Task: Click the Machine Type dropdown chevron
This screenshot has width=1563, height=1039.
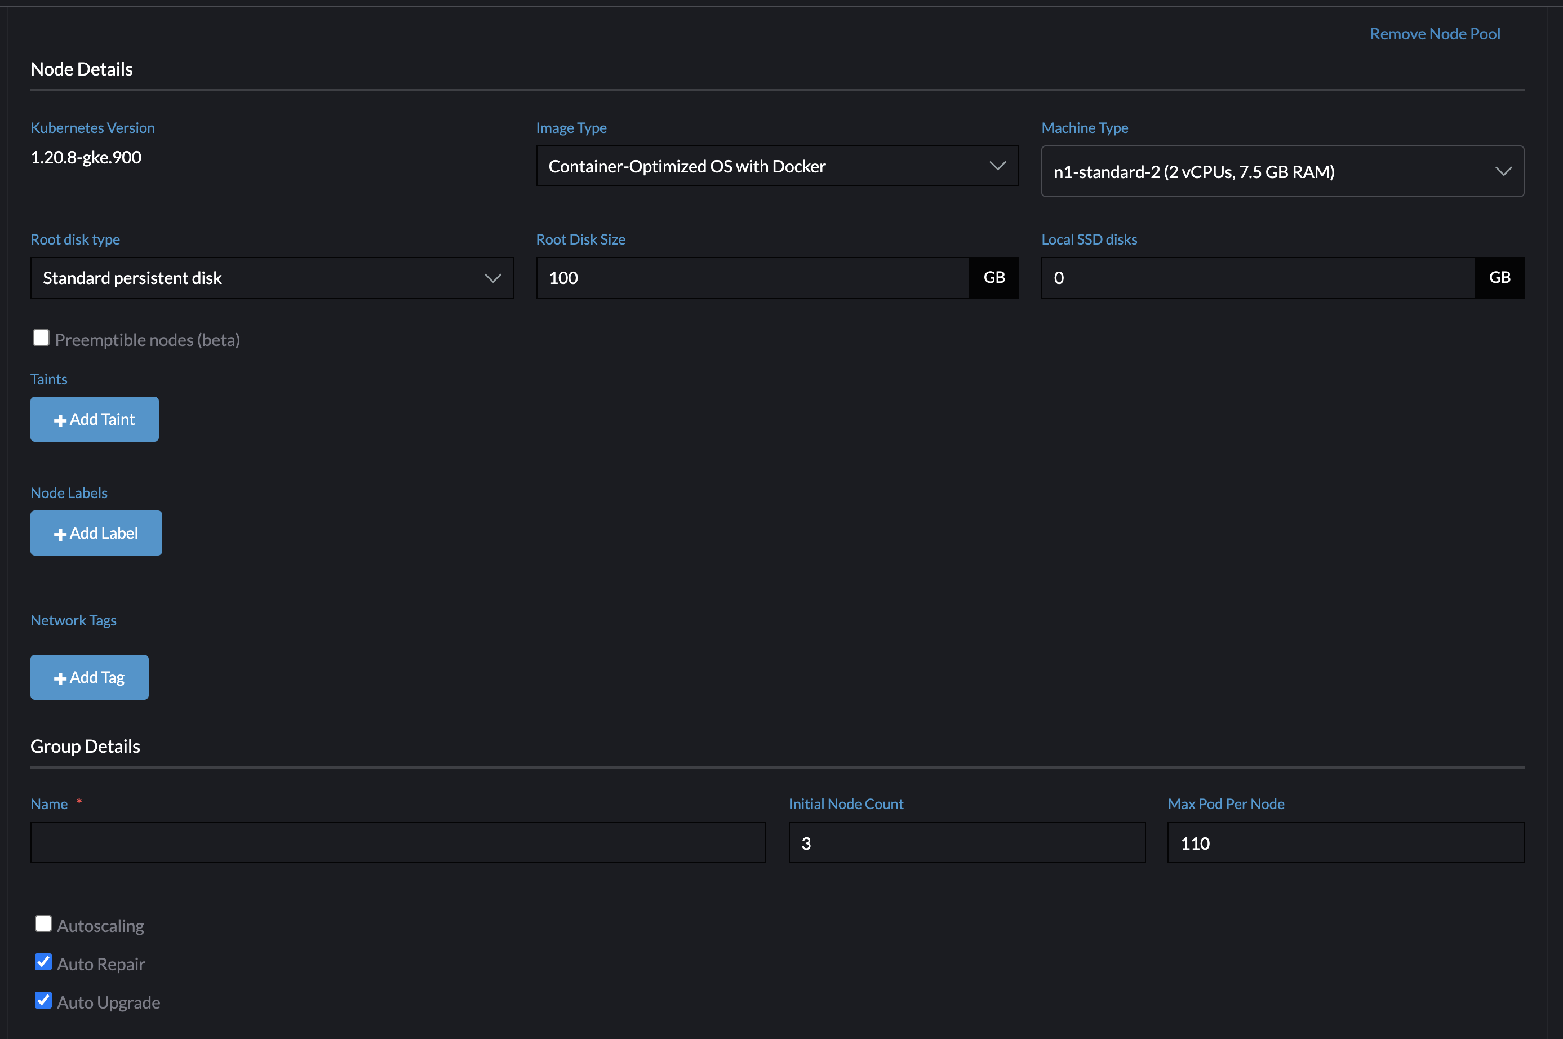Action: 1503,171
